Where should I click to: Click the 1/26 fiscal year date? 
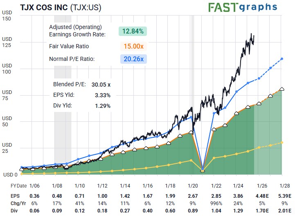point(262,186)
